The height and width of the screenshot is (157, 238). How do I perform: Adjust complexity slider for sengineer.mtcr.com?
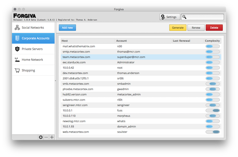213,105
